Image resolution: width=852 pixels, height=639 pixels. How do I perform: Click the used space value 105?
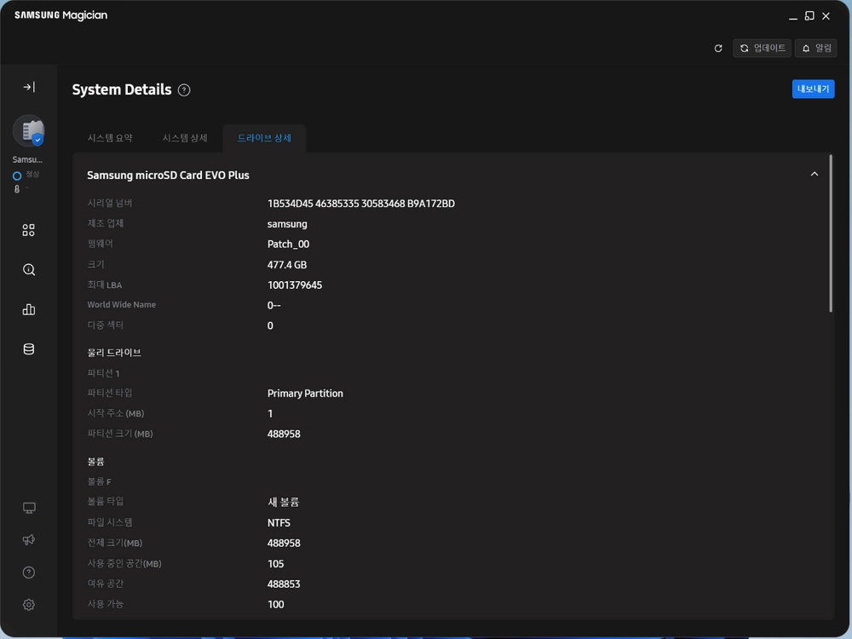tap(275, 564)
